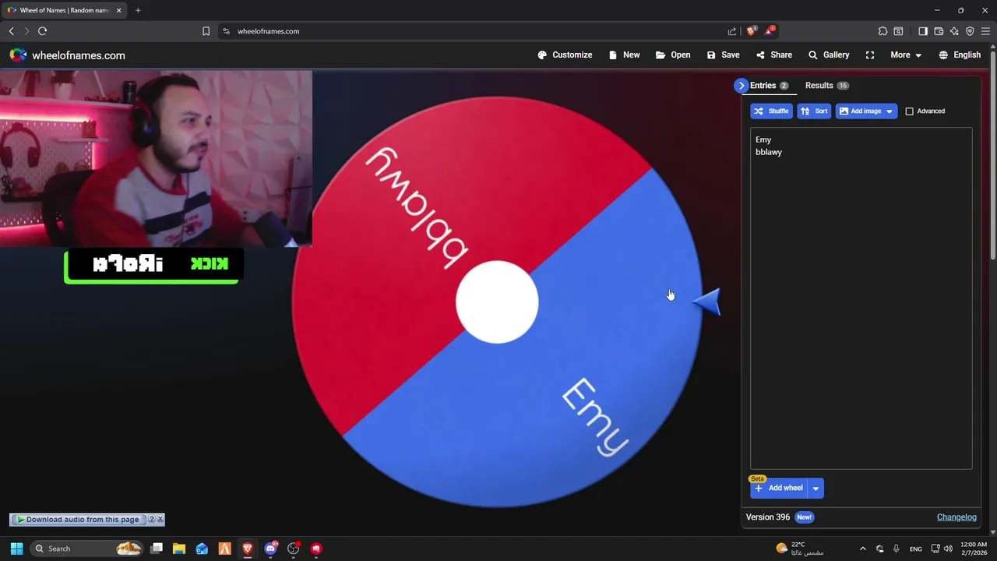
Task: Switch to the Entries tab
Action: (769, 86)
